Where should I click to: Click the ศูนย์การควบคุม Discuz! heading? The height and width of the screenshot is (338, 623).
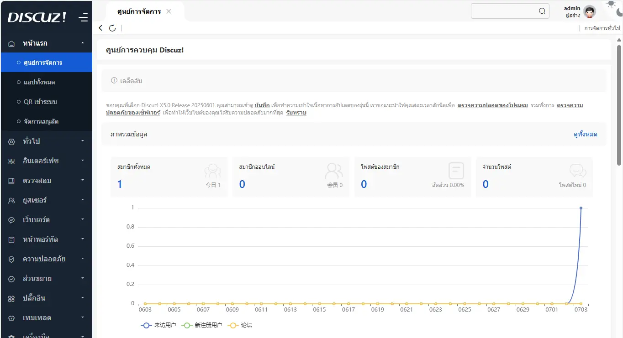(x=145, y=50)
